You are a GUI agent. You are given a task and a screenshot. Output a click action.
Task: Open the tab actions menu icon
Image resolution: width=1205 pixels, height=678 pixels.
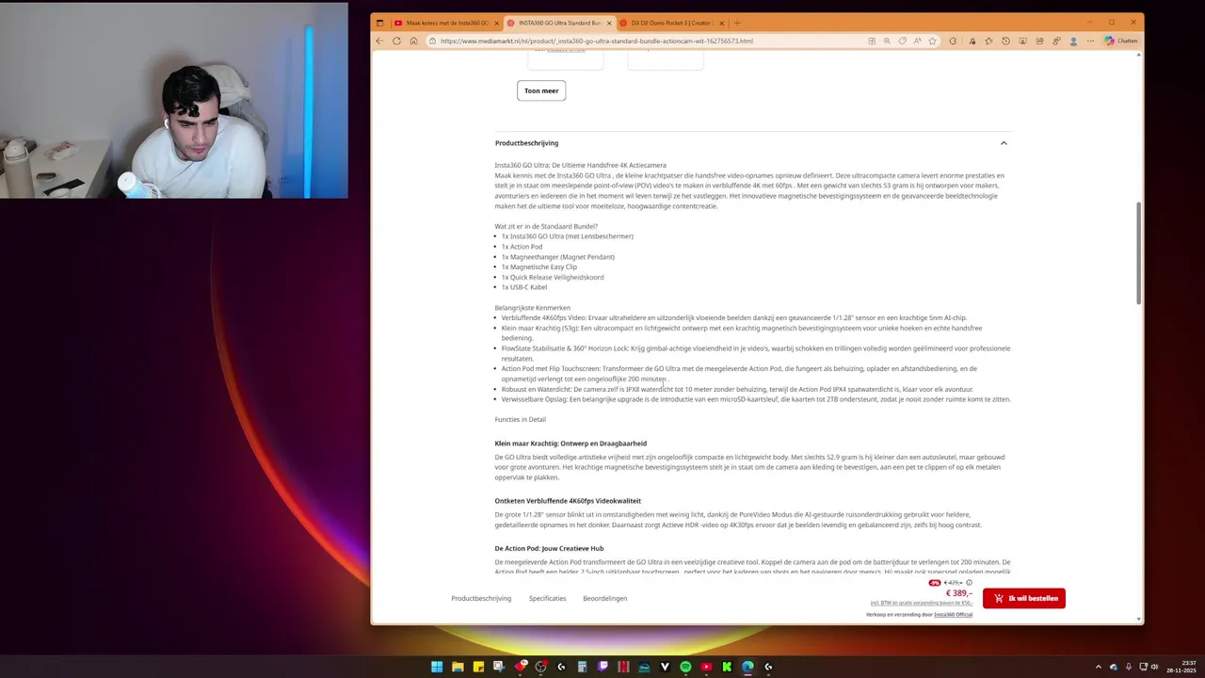[x=379, y=23]
